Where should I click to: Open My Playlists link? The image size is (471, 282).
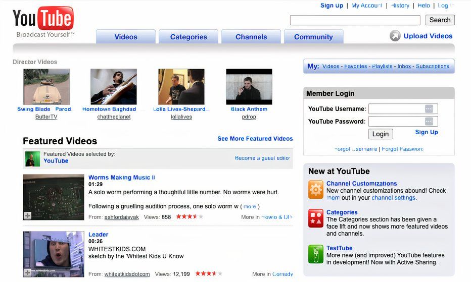coord(382,66)
